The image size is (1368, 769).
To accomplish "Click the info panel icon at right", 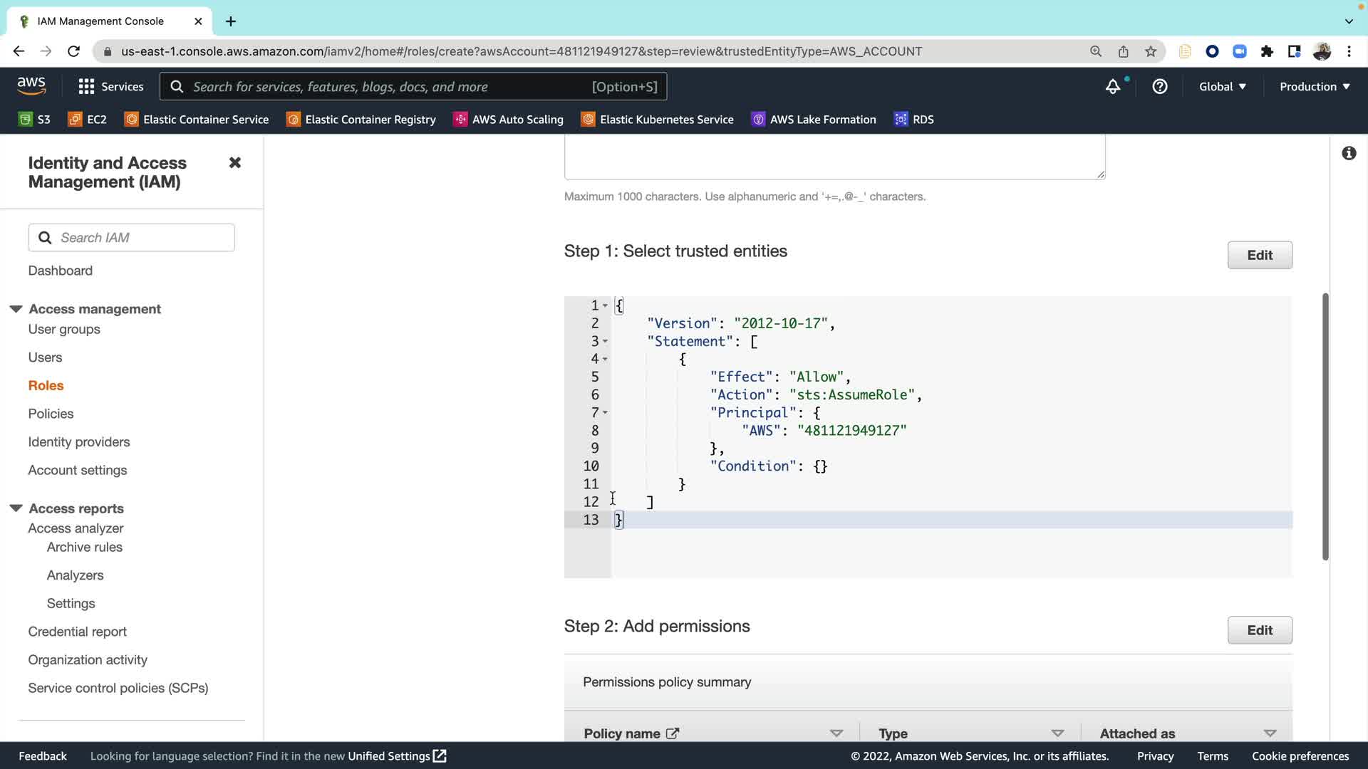I will point(1349,154).
